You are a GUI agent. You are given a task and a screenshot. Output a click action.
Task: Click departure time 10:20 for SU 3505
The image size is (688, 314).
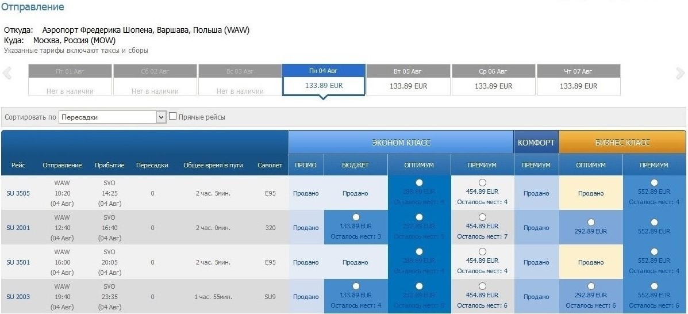point(62,193)
